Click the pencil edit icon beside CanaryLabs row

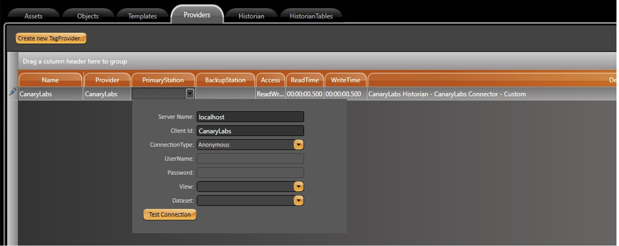click(13, 92)
